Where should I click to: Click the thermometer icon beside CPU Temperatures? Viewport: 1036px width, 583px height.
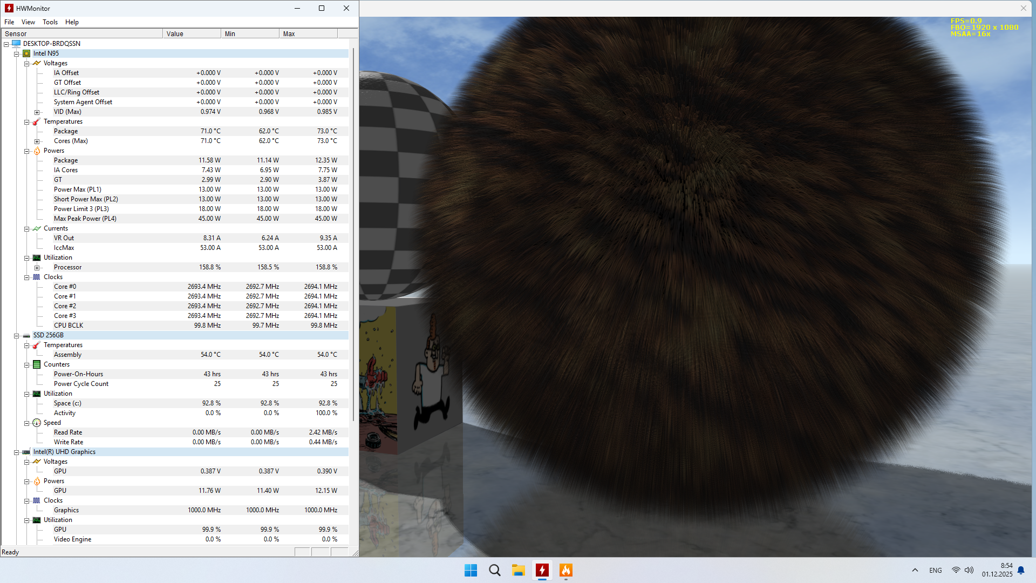(37, 121)
